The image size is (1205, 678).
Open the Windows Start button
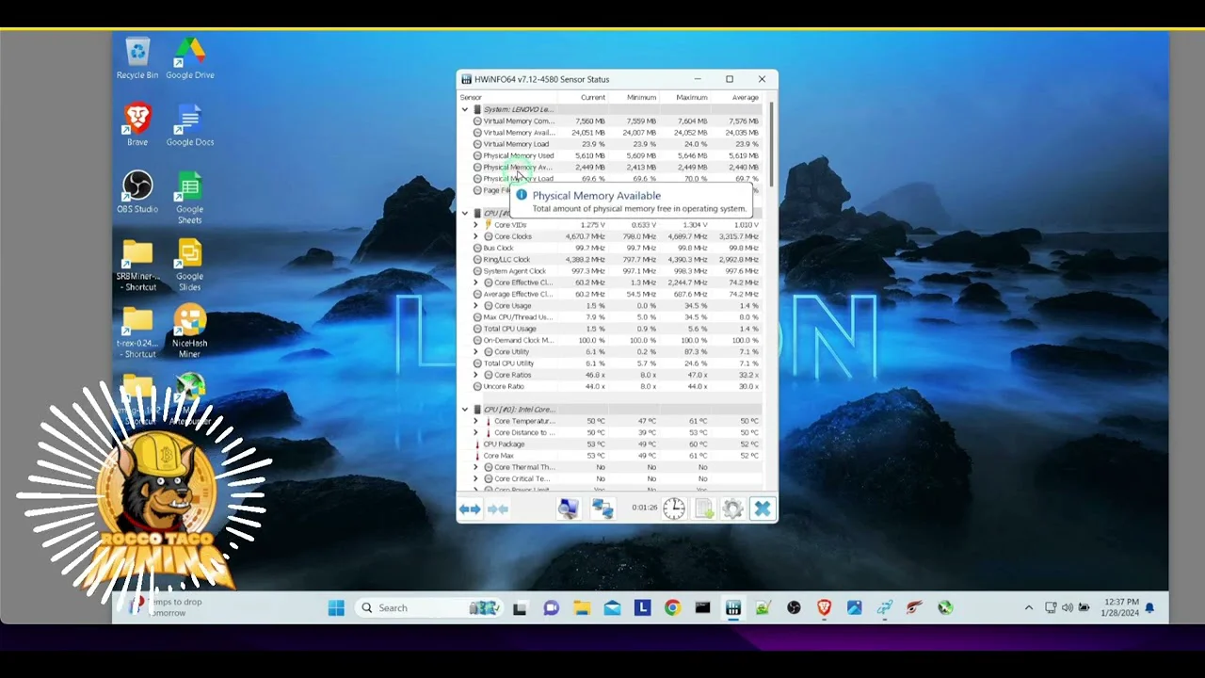coord(336,608)
